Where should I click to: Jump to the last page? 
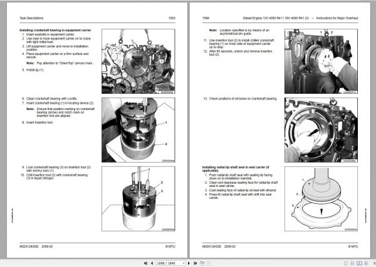click(195, 263)
